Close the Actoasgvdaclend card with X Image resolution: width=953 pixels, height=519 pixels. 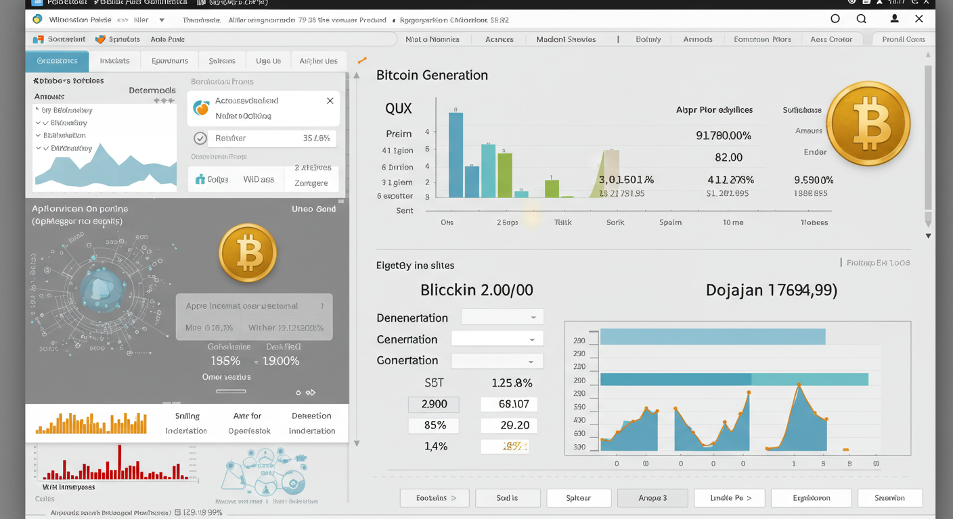(330, 101)
